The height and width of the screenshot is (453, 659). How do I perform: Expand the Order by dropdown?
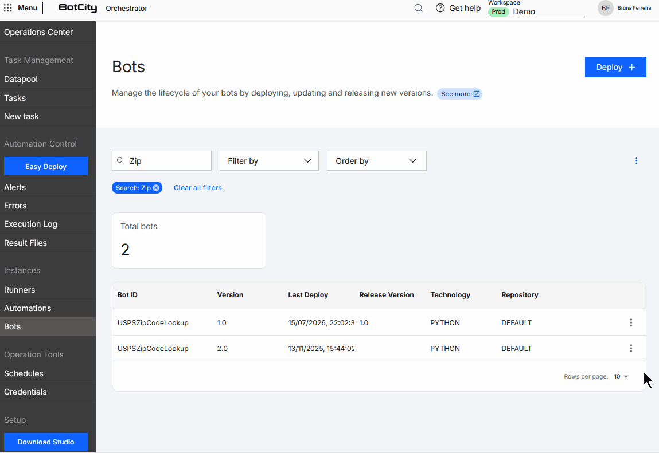point(377,161)
